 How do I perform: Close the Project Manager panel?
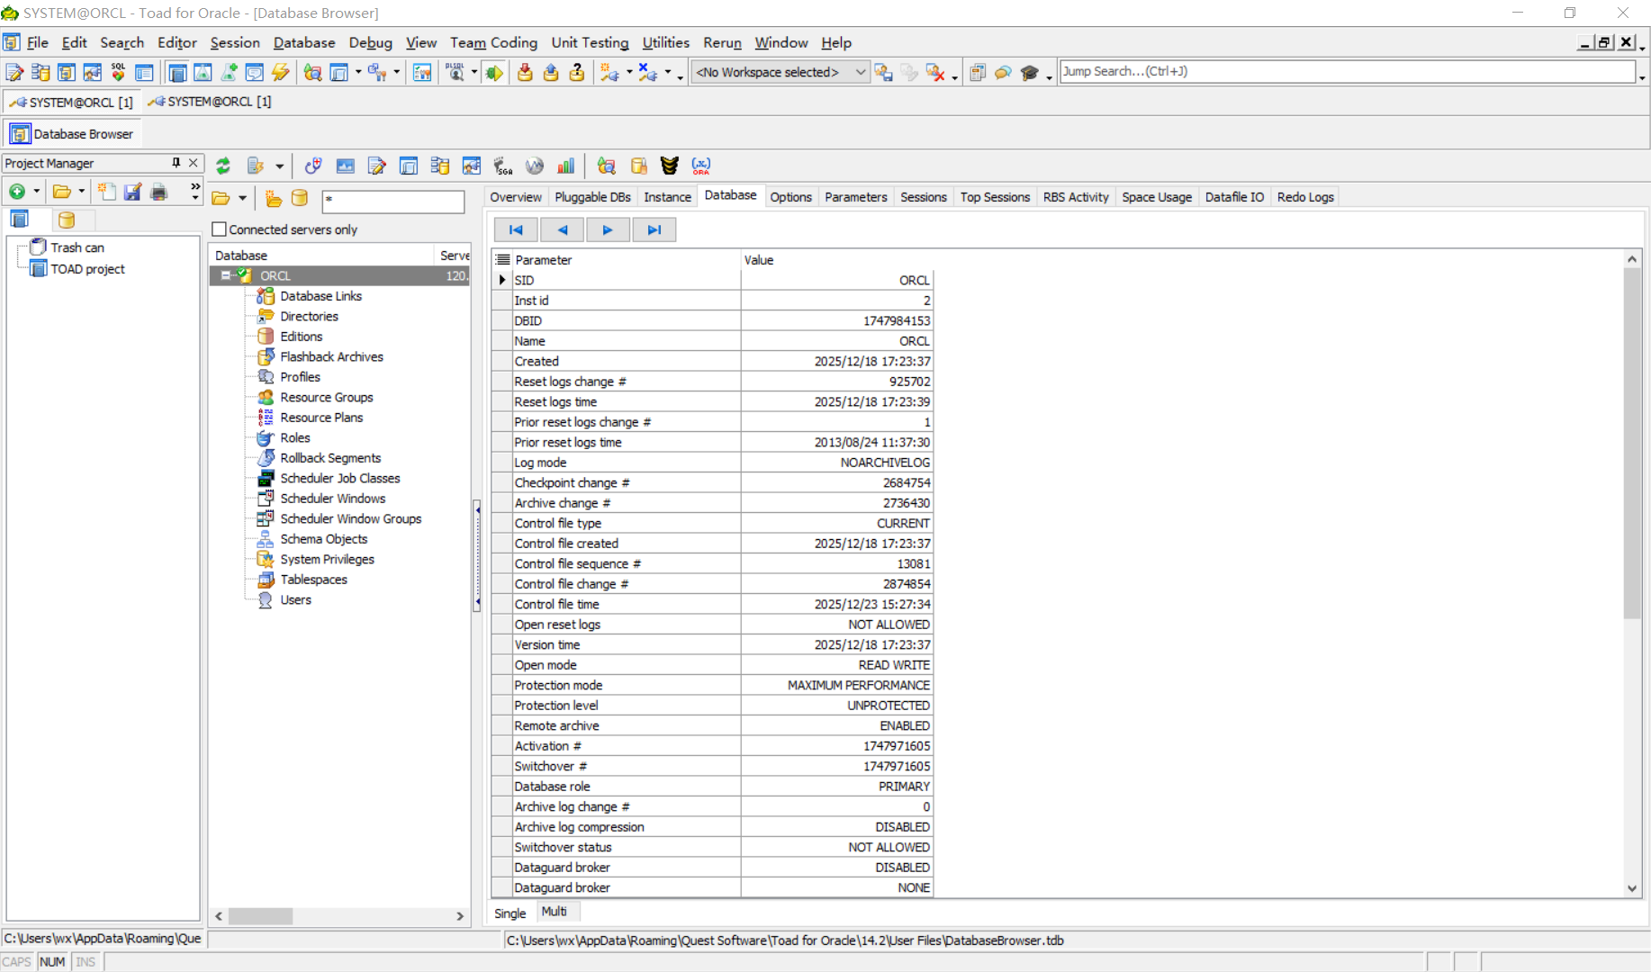(193, 163)
